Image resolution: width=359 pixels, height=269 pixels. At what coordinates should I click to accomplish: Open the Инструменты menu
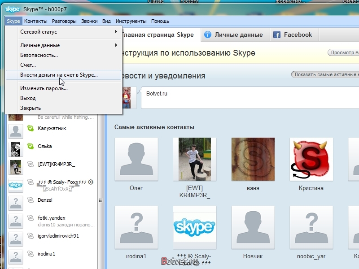click(131, 21)
